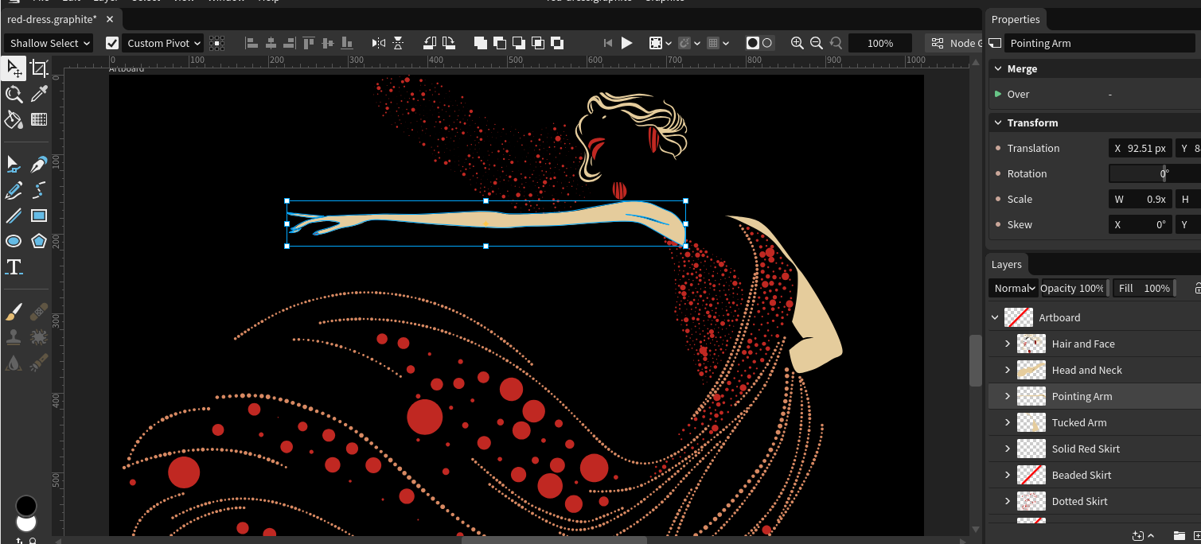Pick the Fill bucket tool
The image size is (1201, 544).
tap(14, 120)
